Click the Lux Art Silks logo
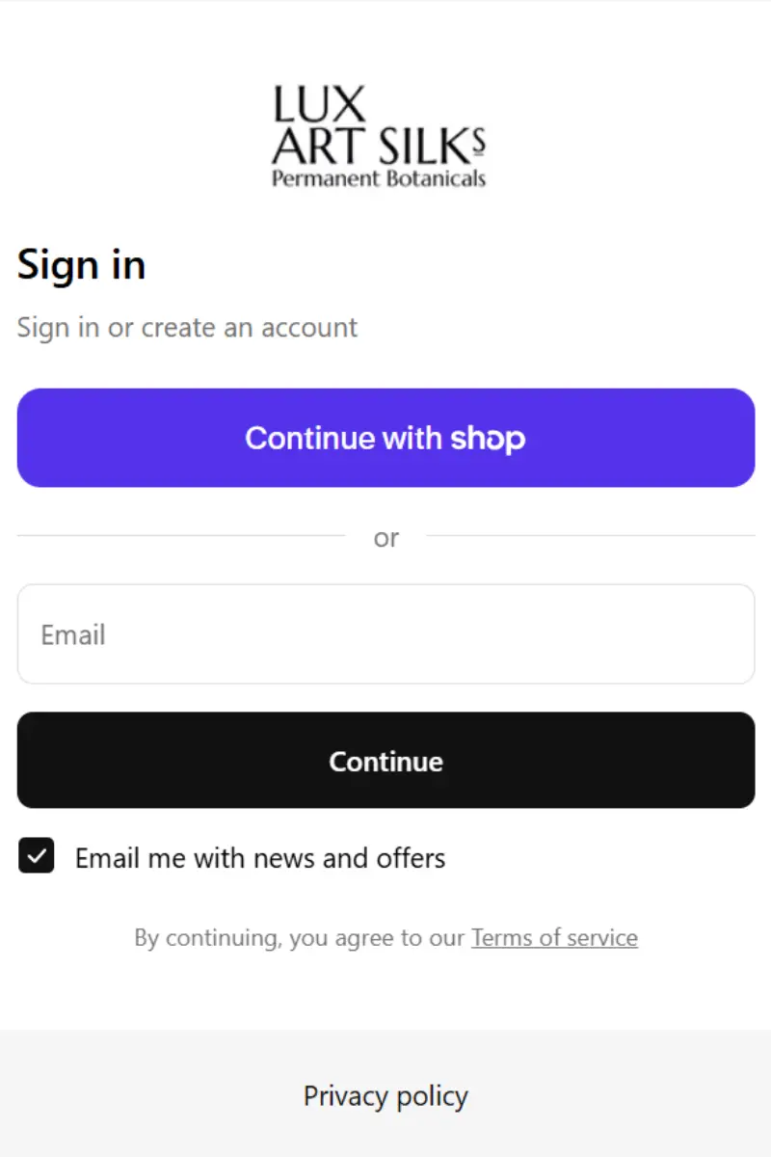Viewport: 771px width, 1157px height. 379,136
